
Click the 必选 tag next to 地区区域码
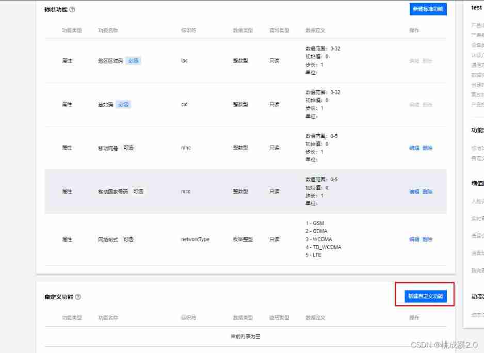click(x=133, y=61)
